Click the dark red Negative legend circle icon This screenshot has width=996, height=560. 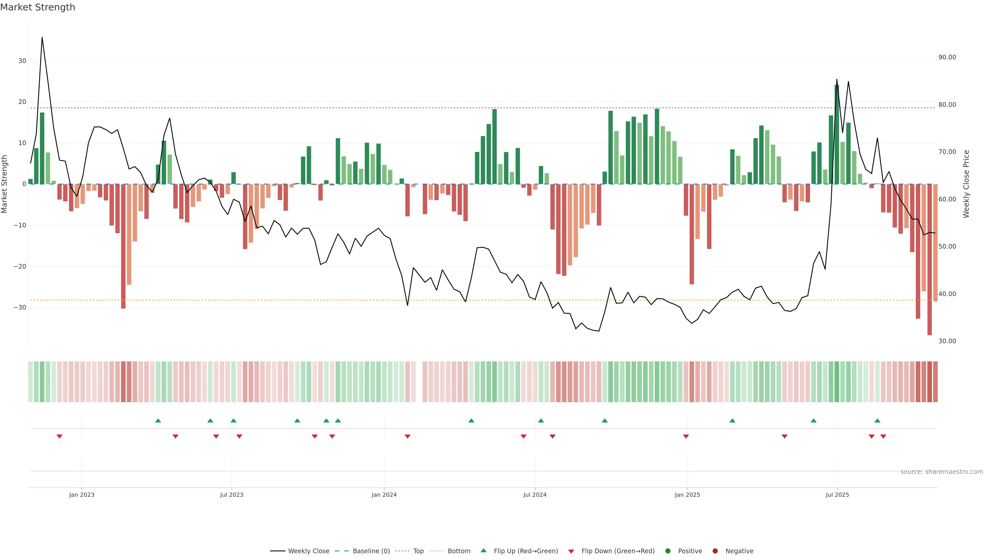point(715,551)
